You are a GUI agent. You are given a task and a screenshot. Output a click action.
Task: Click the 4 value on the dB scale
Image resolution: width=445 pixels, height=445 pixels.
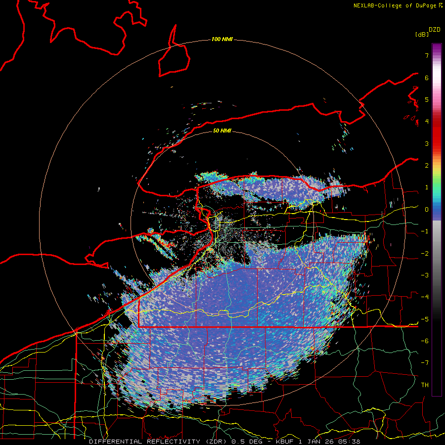click(427, 122)
